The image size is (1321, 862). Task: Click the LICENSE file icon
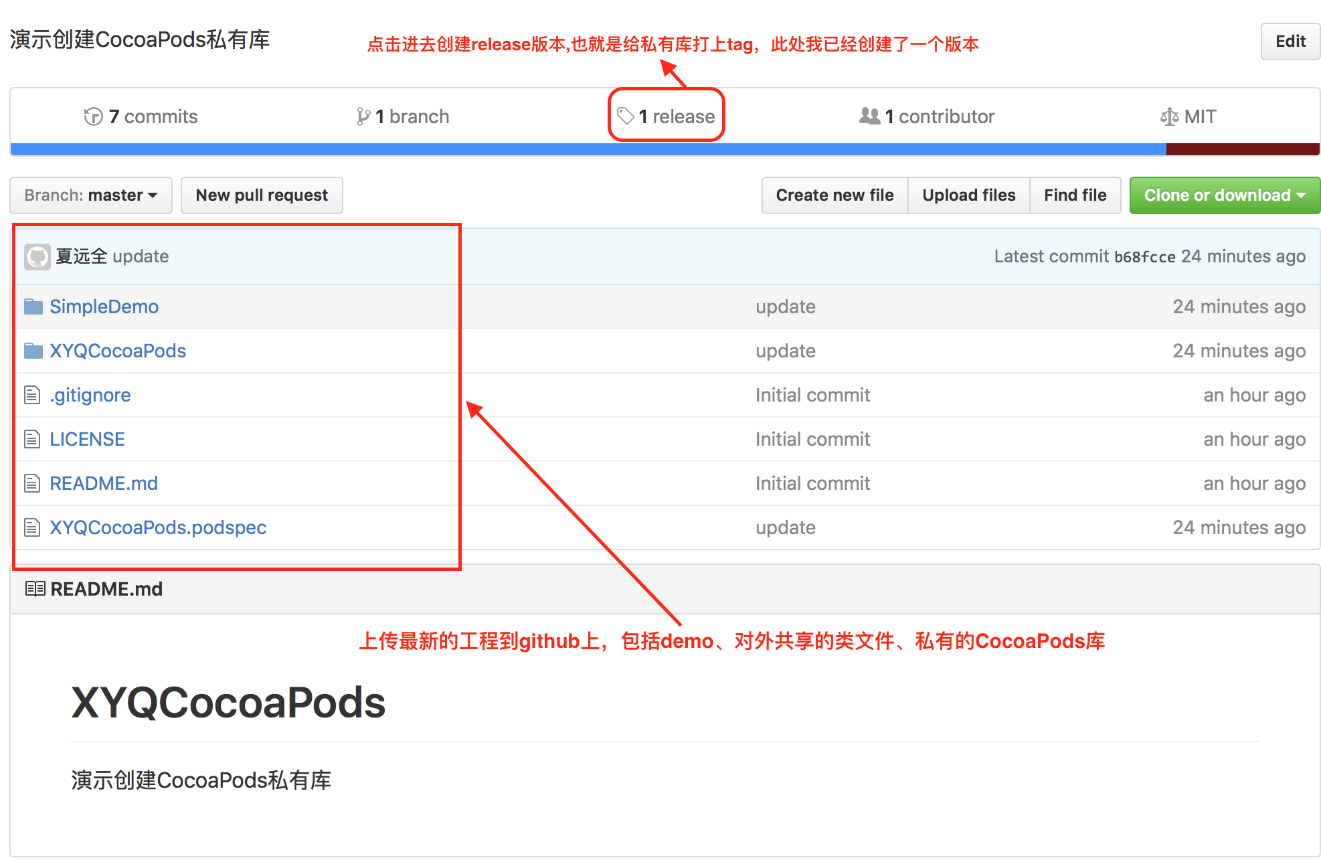(x=32, y=439)
